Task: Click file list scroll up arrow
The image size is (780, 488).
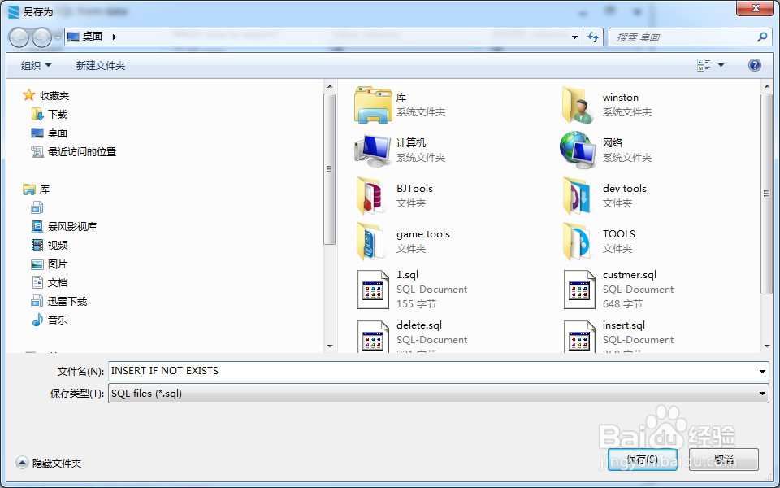Action: (766, 87)
